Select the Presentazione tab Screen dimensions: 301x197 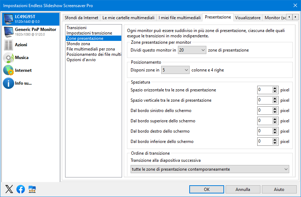click(x=218, y=17)
